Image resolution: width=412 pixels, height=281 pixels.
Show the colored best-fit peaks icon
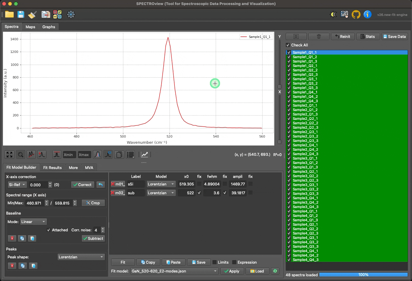click(97, 155)
